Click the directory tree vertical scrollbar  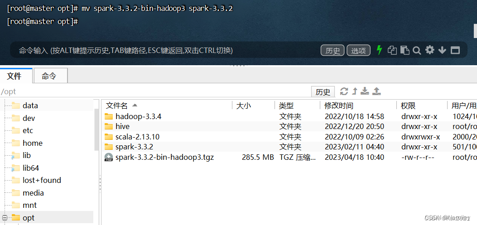point(97,130)
